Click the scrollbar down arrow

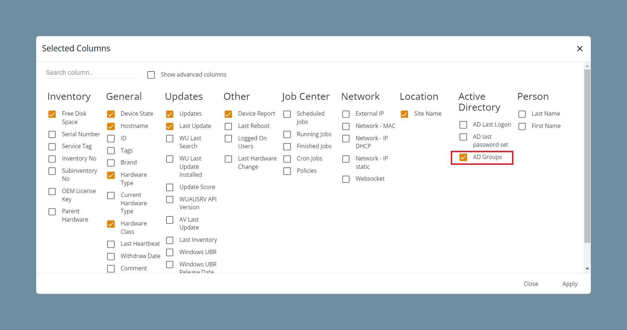tap(587, 269)
